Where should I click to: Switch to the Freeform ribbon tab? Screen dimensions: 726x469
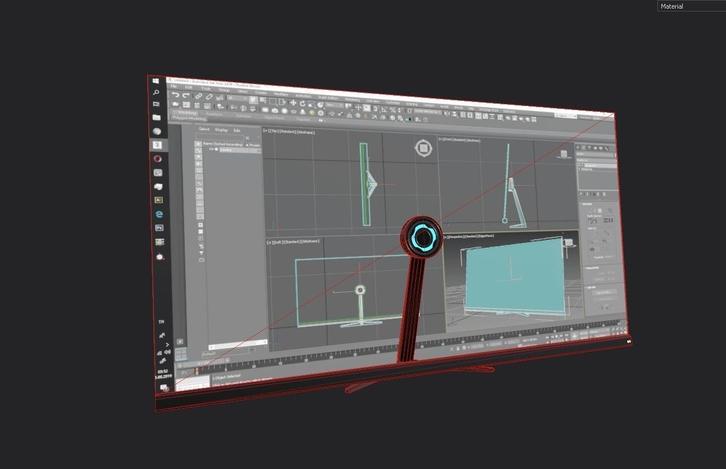pyautogui.click(x=214, y=114)
